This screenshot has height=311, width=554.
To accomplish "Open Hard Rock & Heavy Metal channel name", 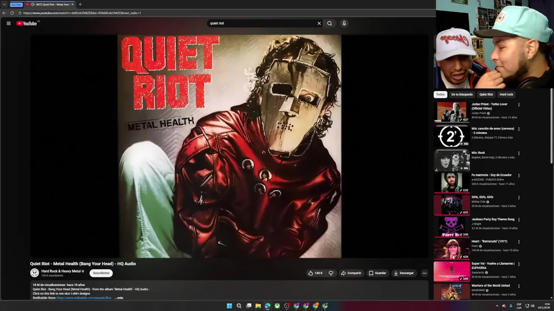I will point(61,271).
